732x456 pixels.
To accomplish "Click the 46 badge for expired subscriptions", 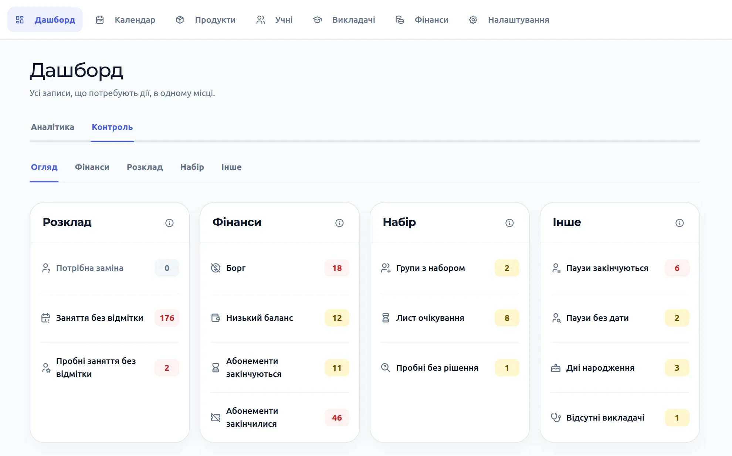I will (x=337, y=418).
